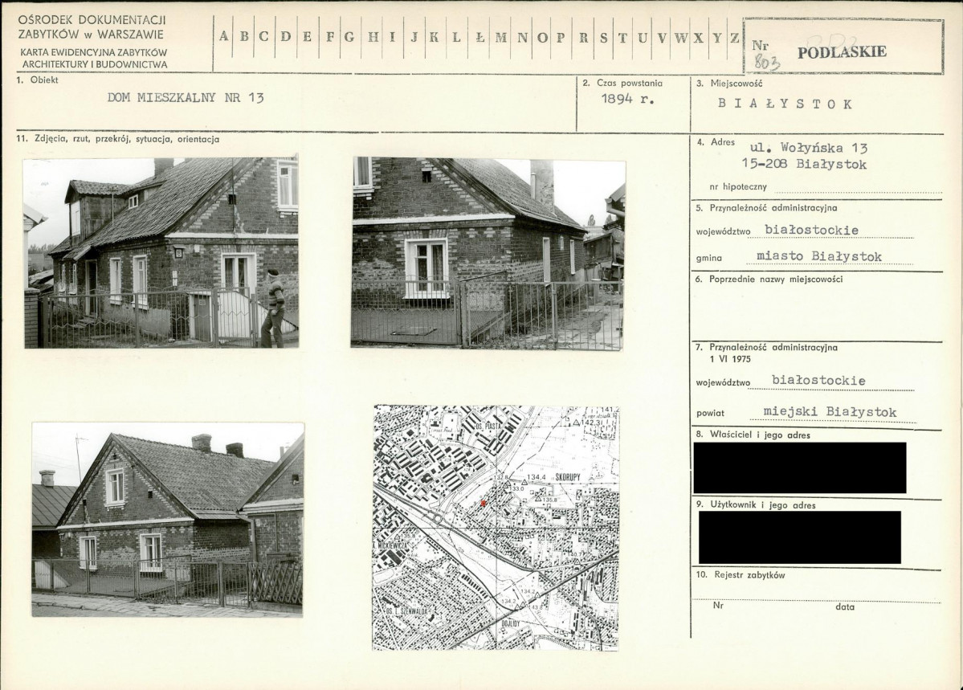Click the PODLASKIE stamp label

pyautogui.click(x=841, y=52)
